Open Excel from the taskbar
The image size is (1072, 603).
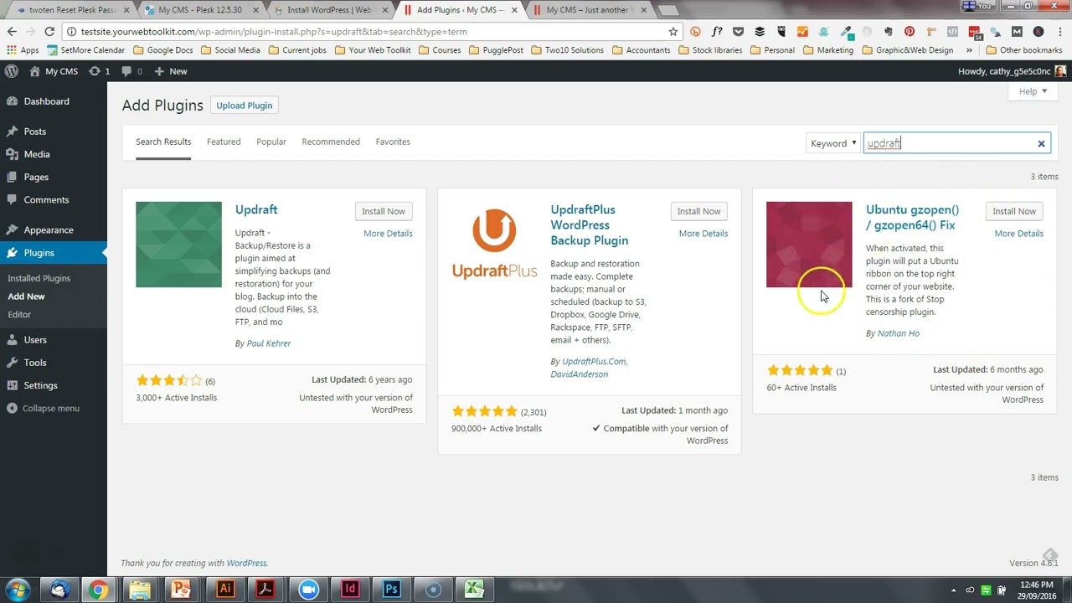click(474, 590)
